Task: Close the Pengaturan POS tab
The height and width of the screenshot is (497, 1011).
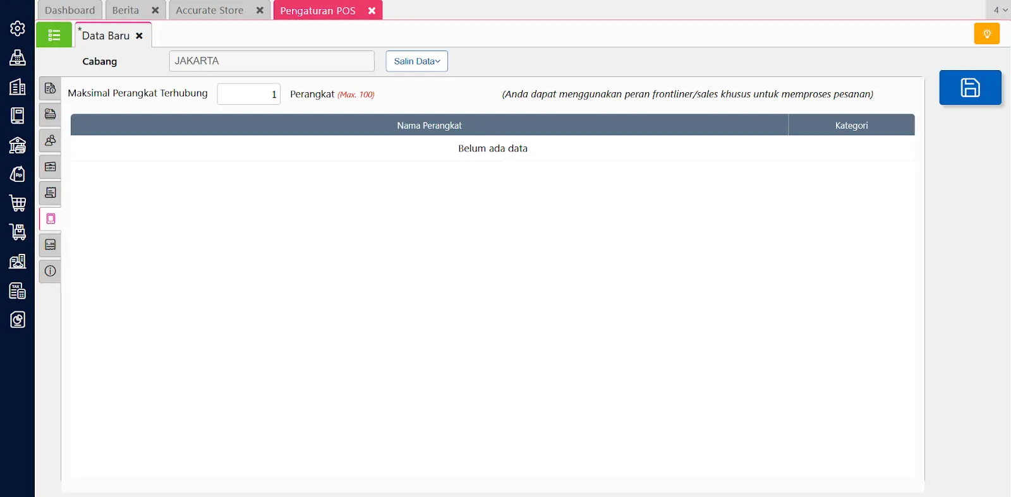Action: coord(372,11)
